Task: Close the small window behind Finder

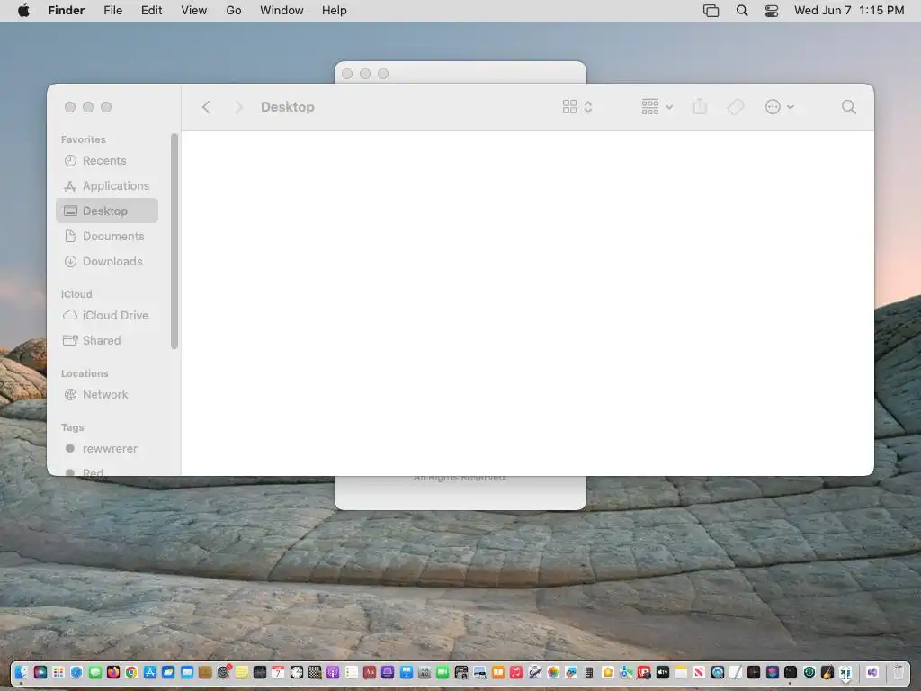Action: click(347, 74)
